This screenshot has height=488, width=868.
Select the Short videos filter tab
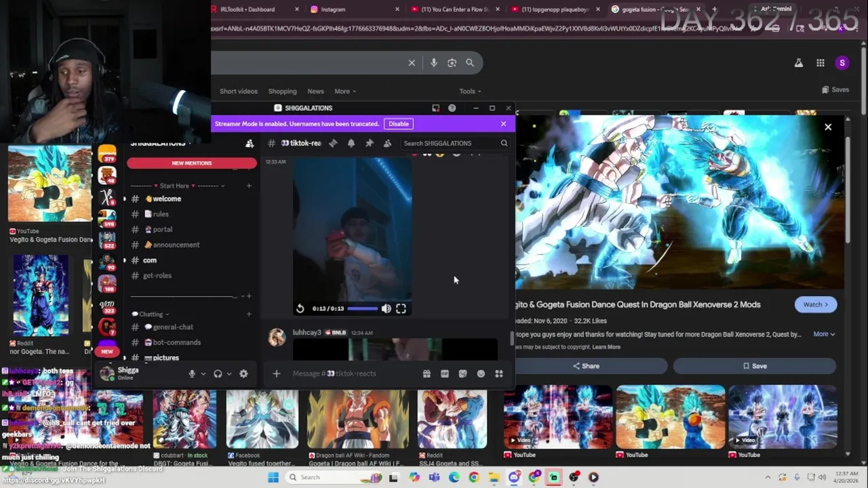[239, 91]
